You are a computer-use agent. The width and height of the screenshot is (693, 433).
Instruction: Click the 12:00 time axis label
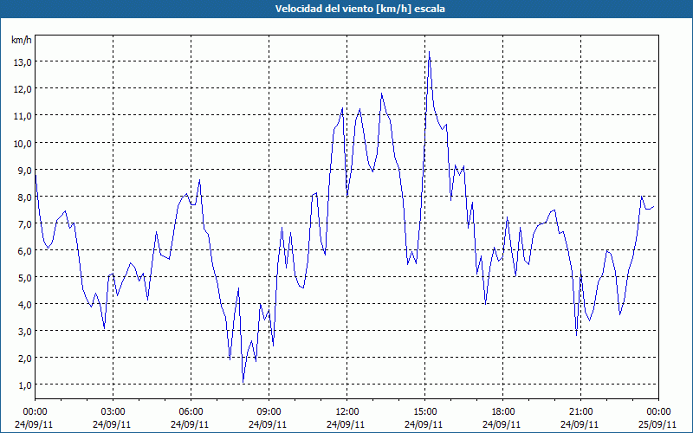click(347, 412)
